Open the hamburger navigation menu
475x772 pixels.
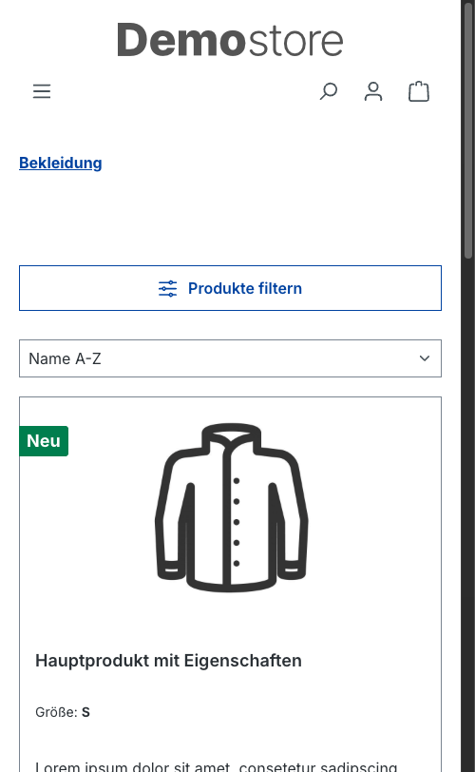click(x=42, y=91)
